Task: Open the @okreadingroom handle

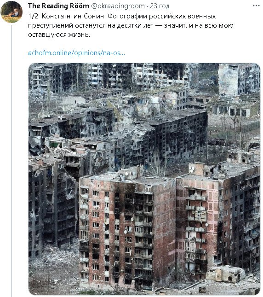Action: [118, 6]
